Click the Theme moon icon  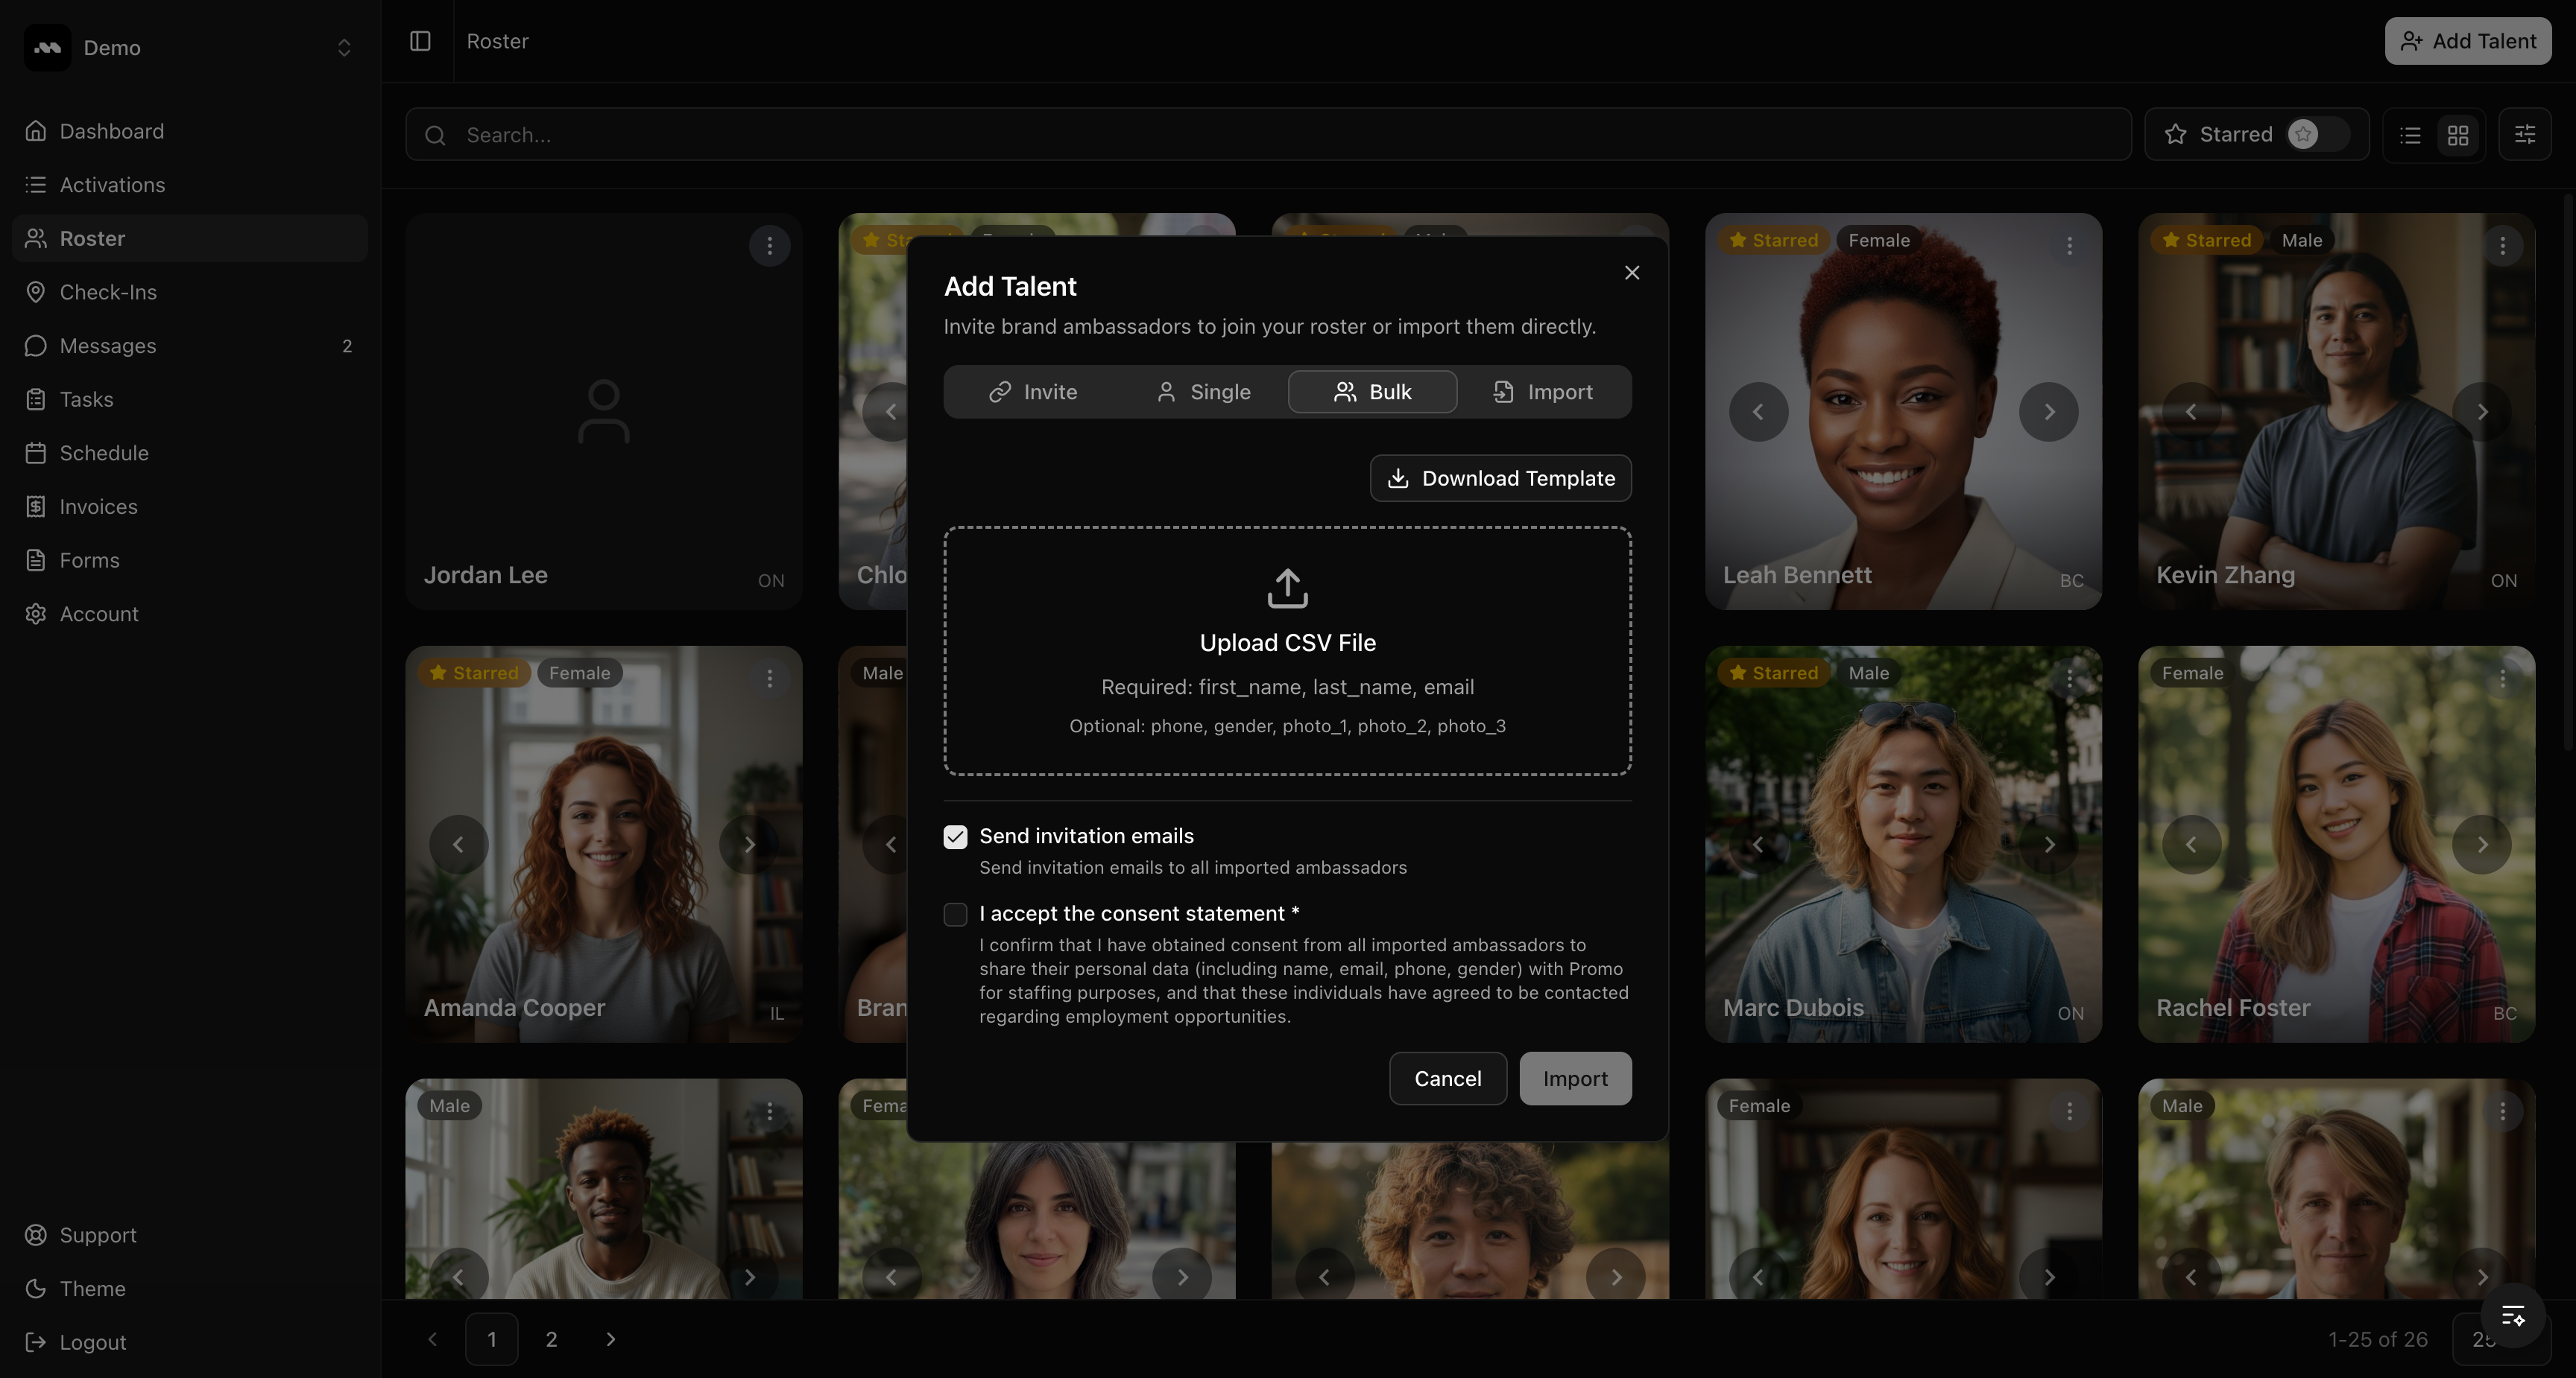point(36,1288)
